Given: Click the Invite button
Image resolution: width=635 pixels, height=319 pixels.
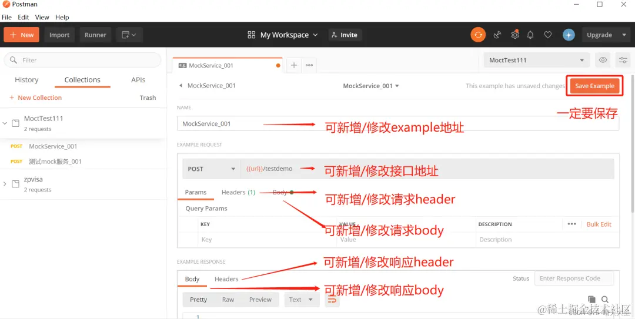Looking at the screenshot, I should (x=345, y=35).
